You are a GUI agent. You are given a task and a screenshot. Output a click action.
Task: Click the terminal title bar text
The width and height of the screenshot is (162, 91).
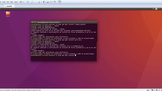pos(49,22)
